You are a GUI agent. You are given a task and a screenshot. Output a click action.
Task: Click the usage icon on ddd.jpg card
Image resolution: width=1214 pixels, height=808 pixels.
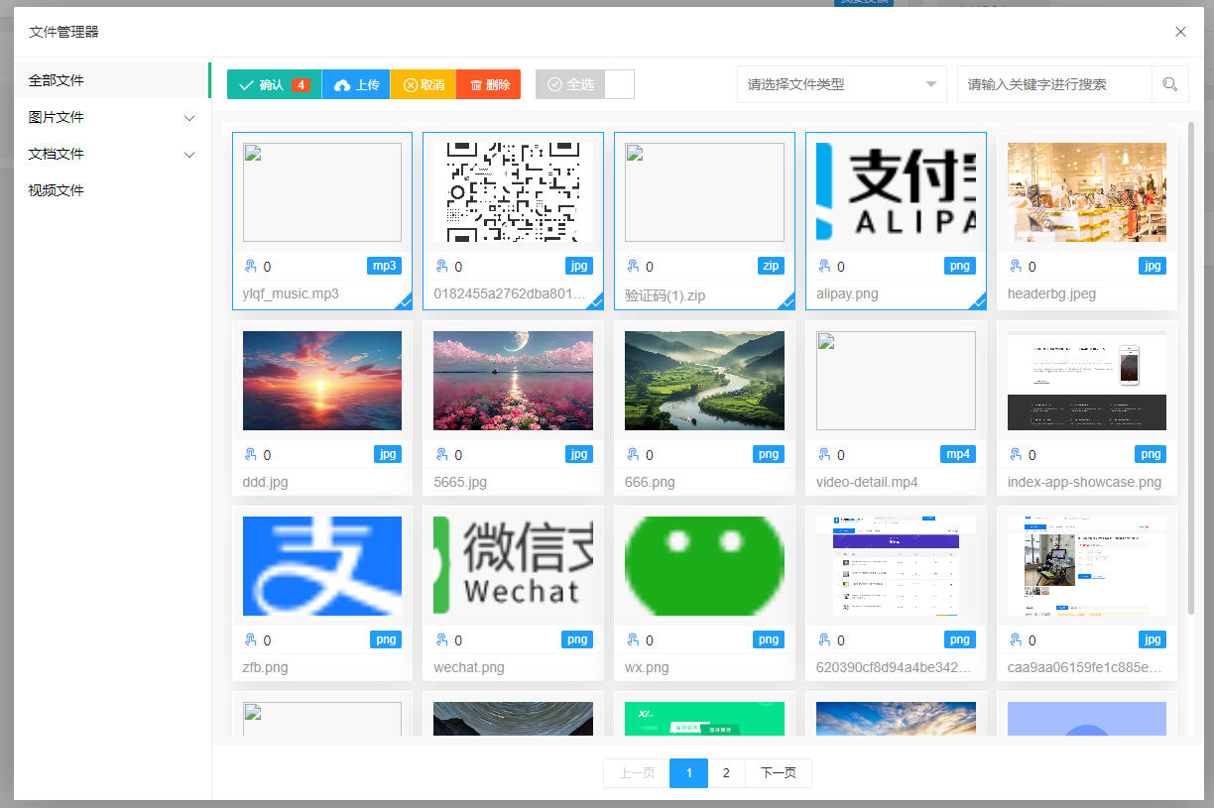pyautogui.click(x=250, y=455)
